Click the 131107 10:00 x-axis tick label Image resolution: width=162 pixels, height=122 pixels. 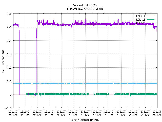[x=73, y=113]
